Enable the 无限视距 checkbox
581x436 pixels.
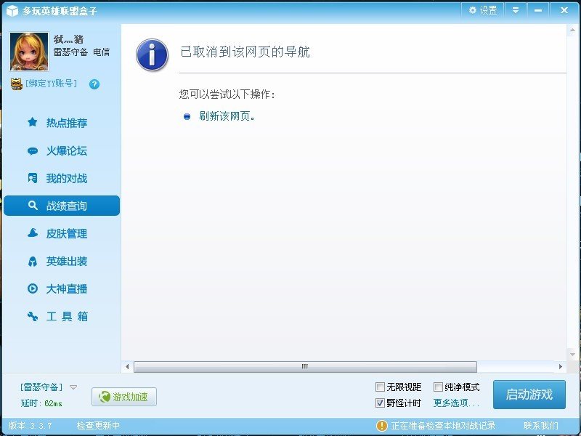[x=380, y=387]
